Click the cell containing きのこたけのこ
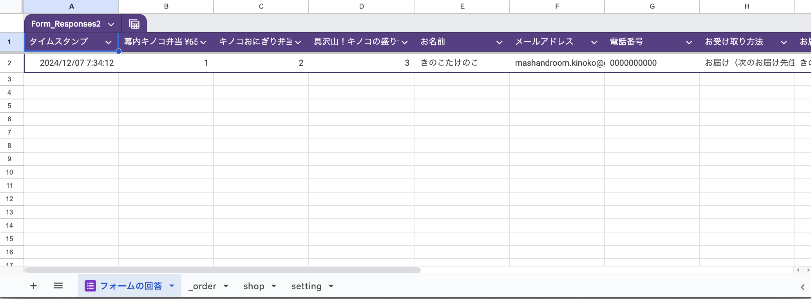The image size is (811, 299). tap(462, 63)
